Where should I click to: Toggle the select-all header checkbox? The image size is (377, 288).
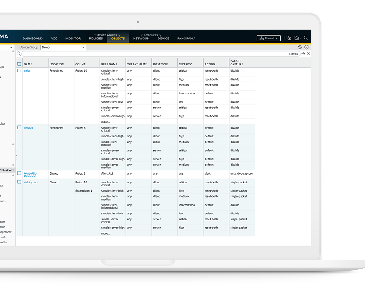pos(19,64)
